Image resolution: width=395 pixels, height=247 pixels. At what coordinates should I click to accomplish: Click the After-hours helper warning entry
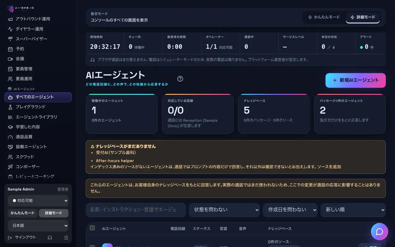[115, 161]
